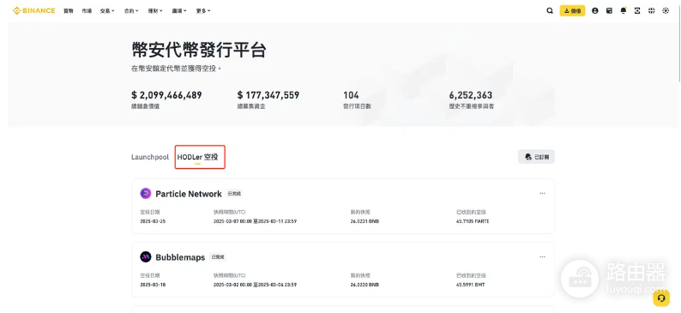Open the language globe icon
Viewport: 681px width, 313px height.
point(652,11)
